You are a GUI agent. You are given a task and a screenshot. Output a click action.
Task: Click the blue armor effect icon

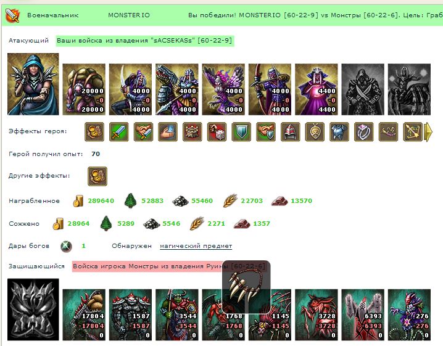[x=339, y=131]
